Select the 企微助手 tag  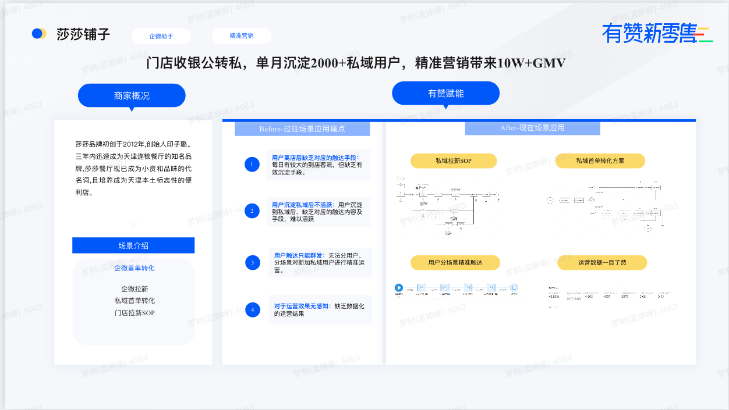(161, 36)
